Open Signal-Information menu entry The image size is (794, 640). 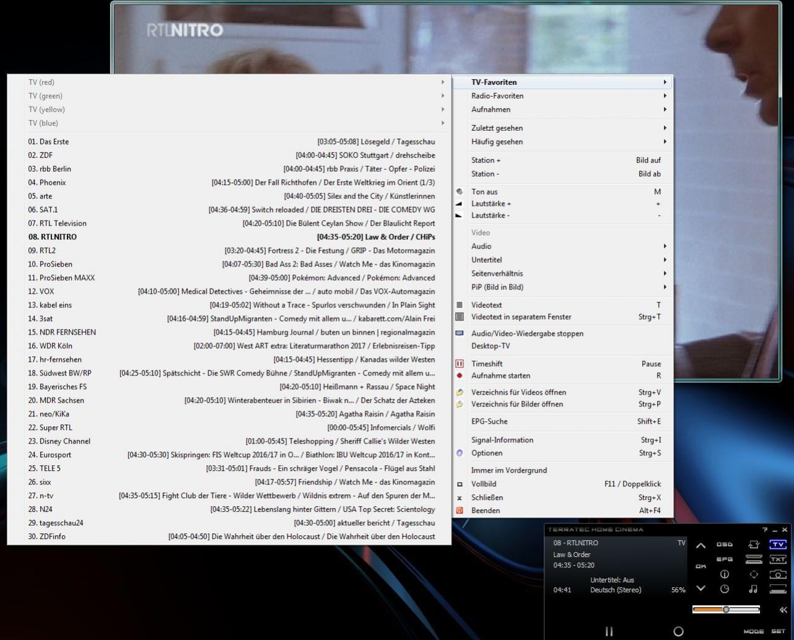pyautogui.click(x=562, y=440)
